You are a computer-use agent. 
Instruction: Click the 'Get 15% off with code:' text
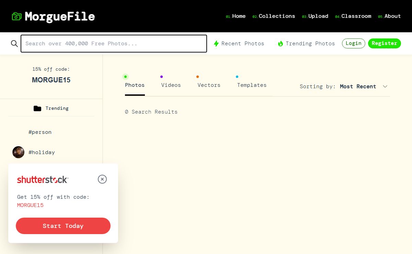[x=53, y=197]
